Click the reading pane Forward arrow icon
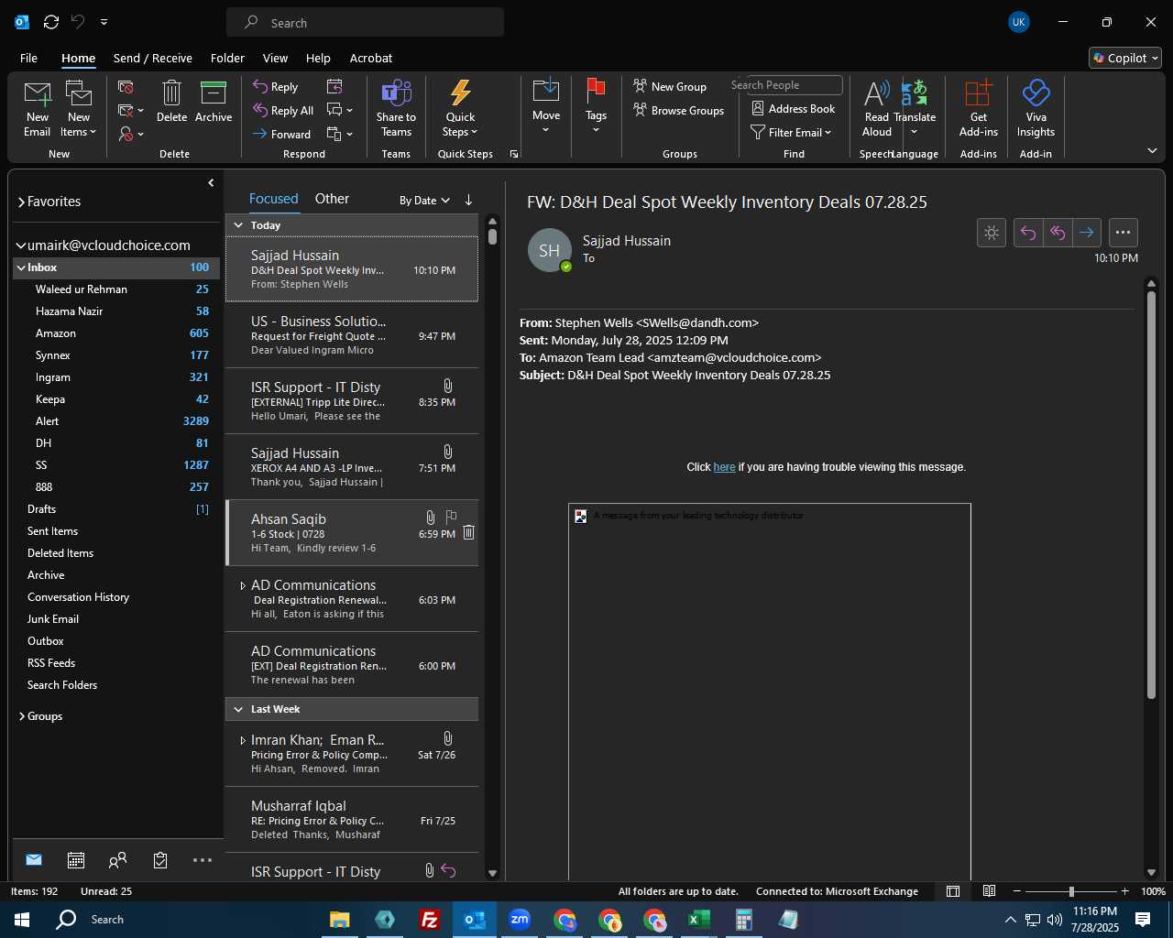 1087,233
